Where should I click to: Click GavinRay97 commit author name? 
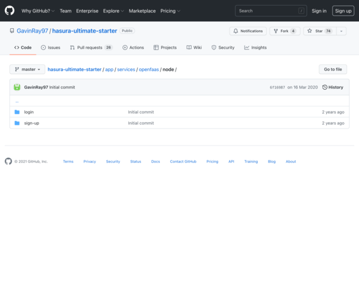[36, 87]
